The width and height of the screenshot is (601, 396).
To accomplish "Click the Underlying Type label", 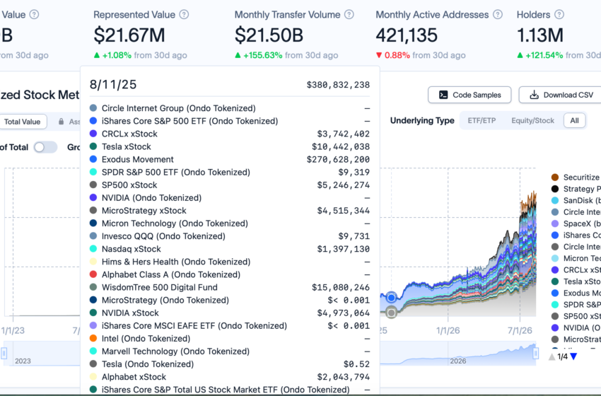I will click(422, 120).
